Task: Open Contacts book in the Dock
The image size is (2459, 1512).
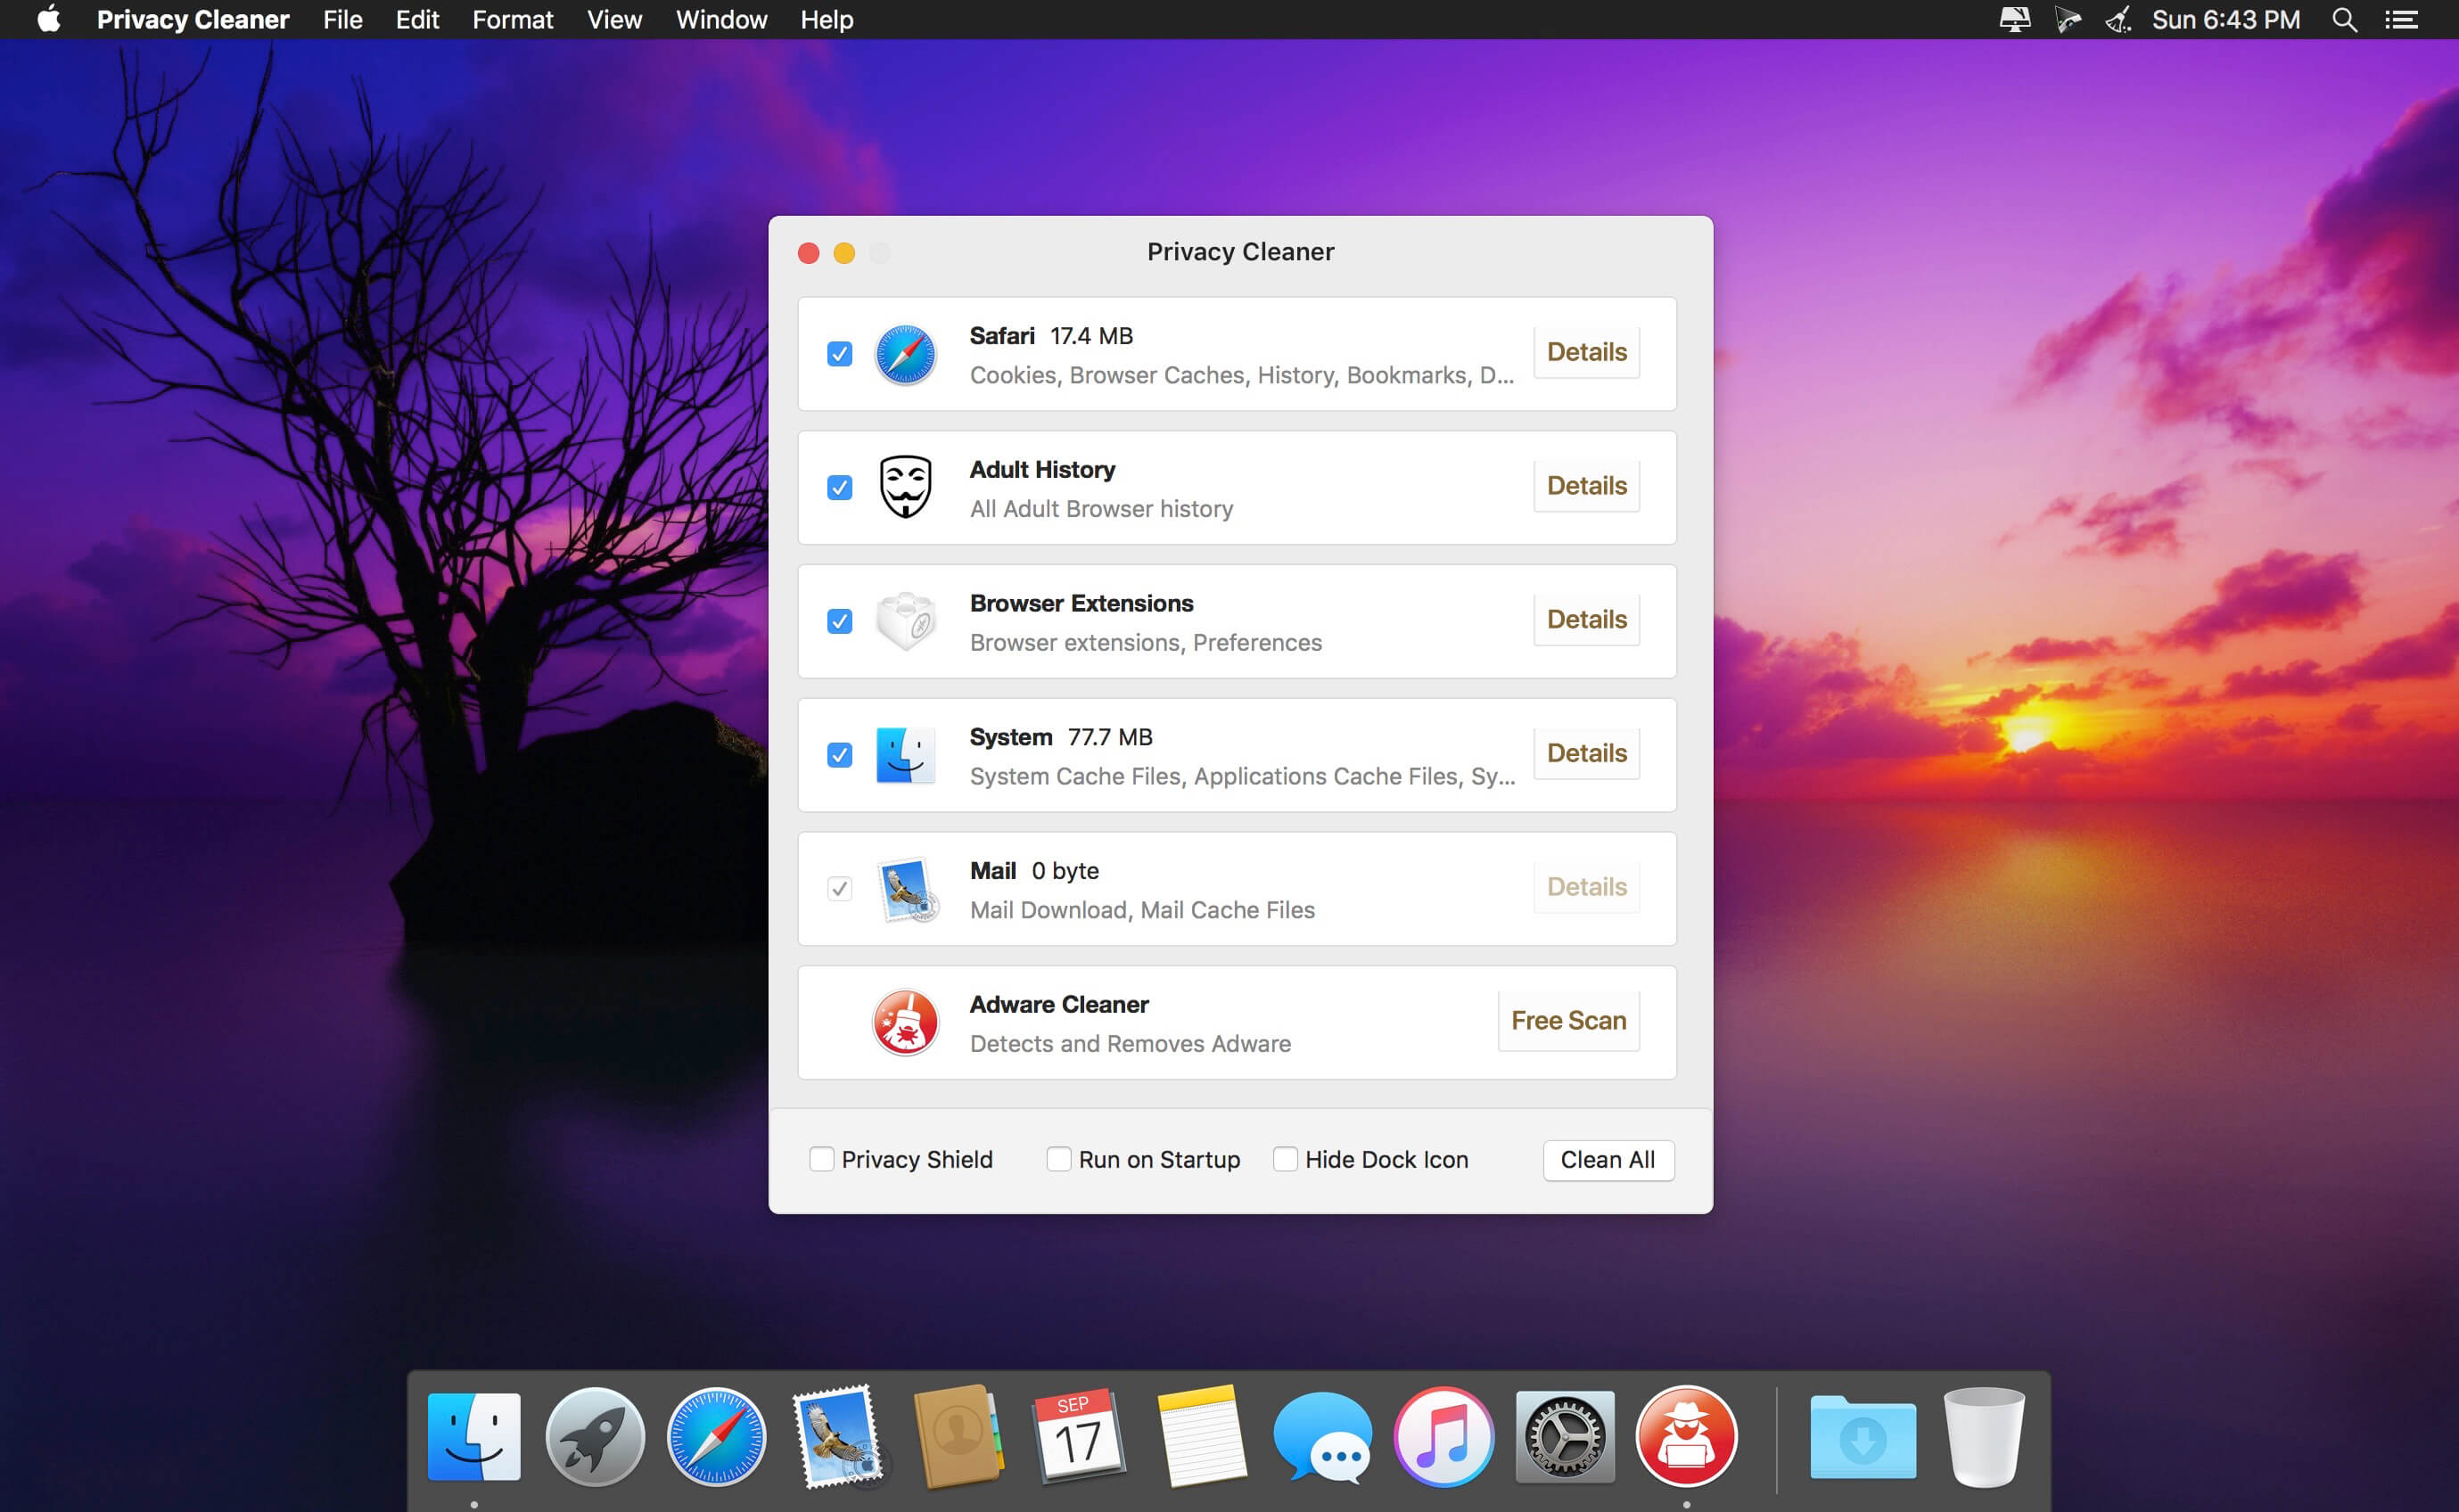Action: 958,1436
